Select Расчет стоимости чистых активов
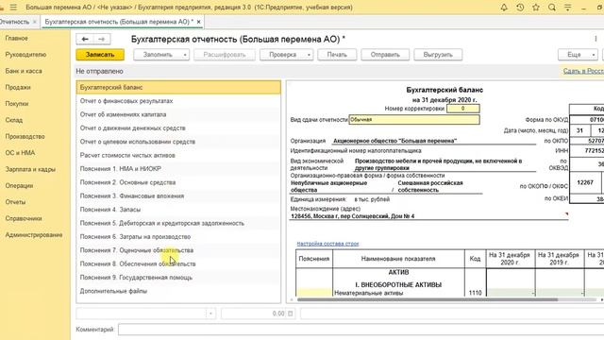This screenshot has width=604, height=340. click(x=178, y=155)
